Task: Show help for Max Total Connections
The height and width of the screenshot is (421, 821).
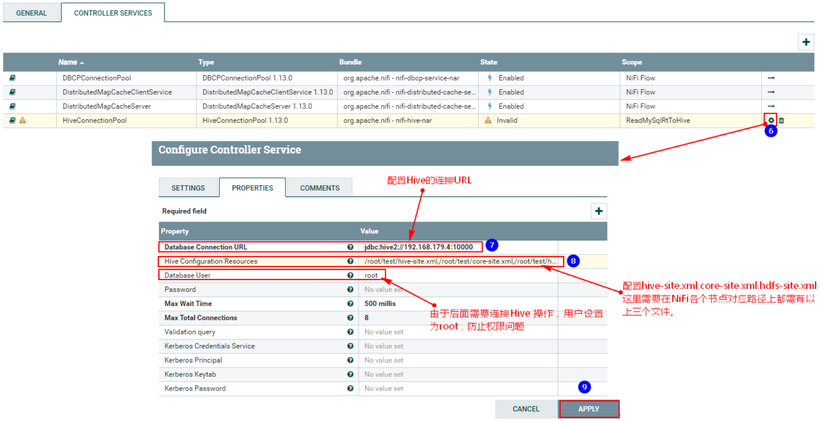Action: pos(350,318)
